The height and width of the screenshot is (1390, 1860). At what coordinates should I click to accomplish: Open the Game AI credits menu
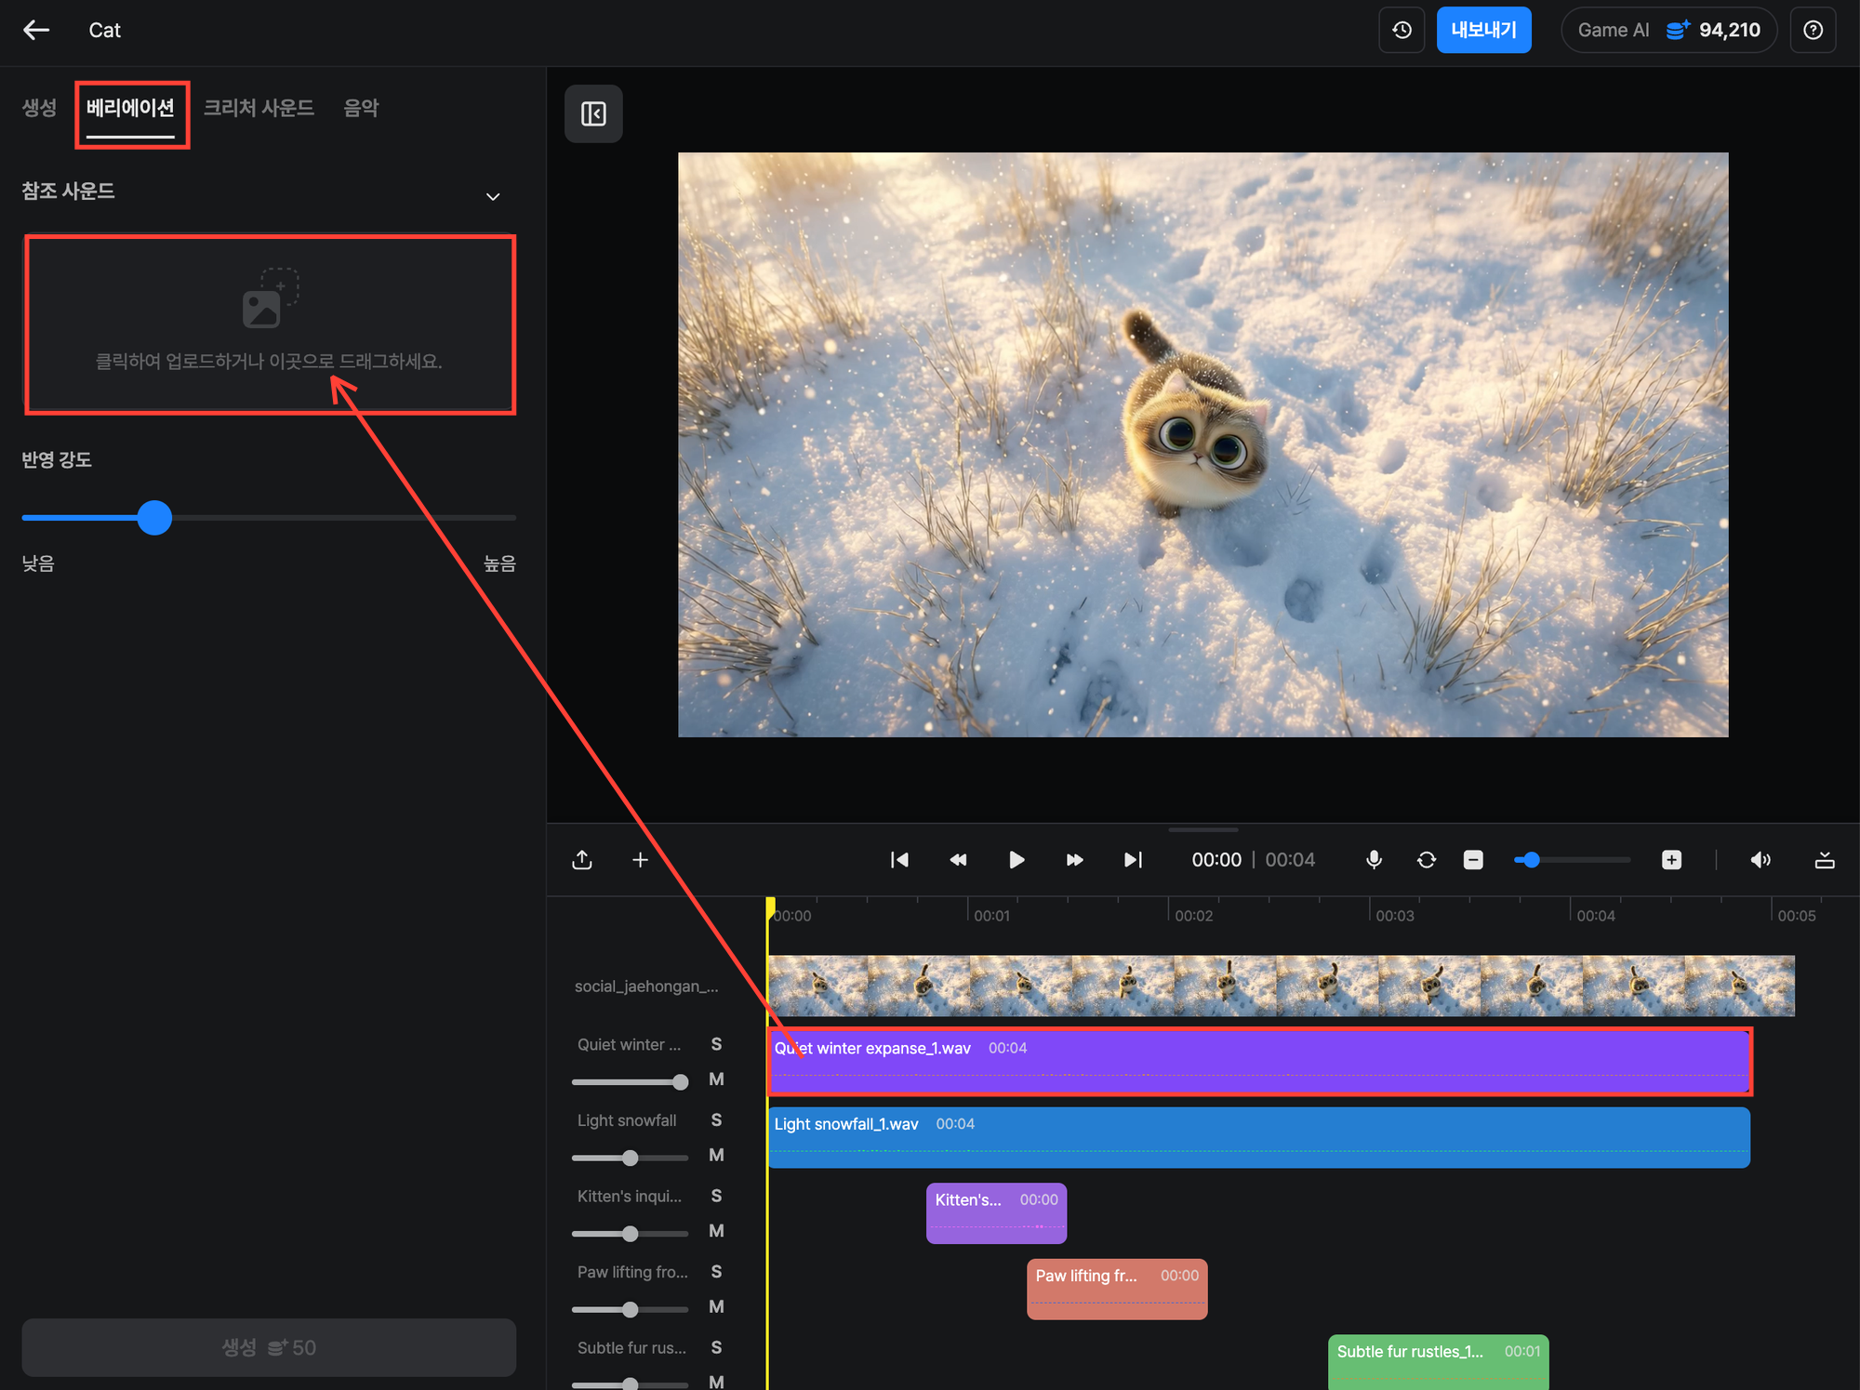[1668, 31]
